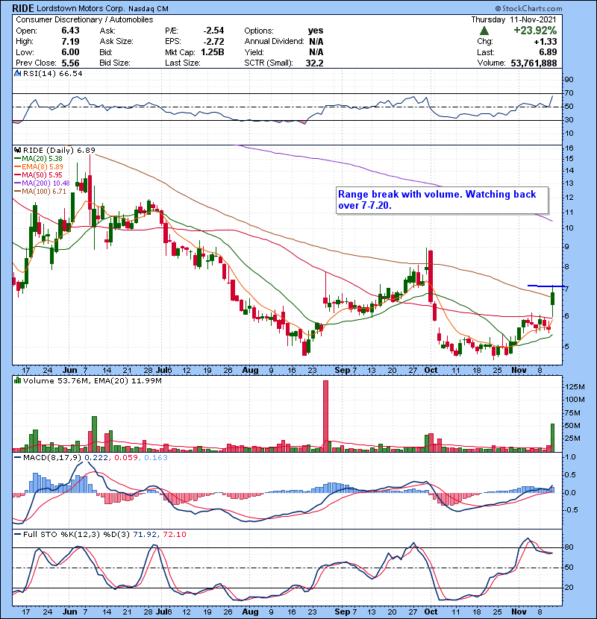This screenshot has width=597, height=619.
Task: Click the Lordstown Motors Corp. company name
Action: pyautogui.click(x=81, y=9)
